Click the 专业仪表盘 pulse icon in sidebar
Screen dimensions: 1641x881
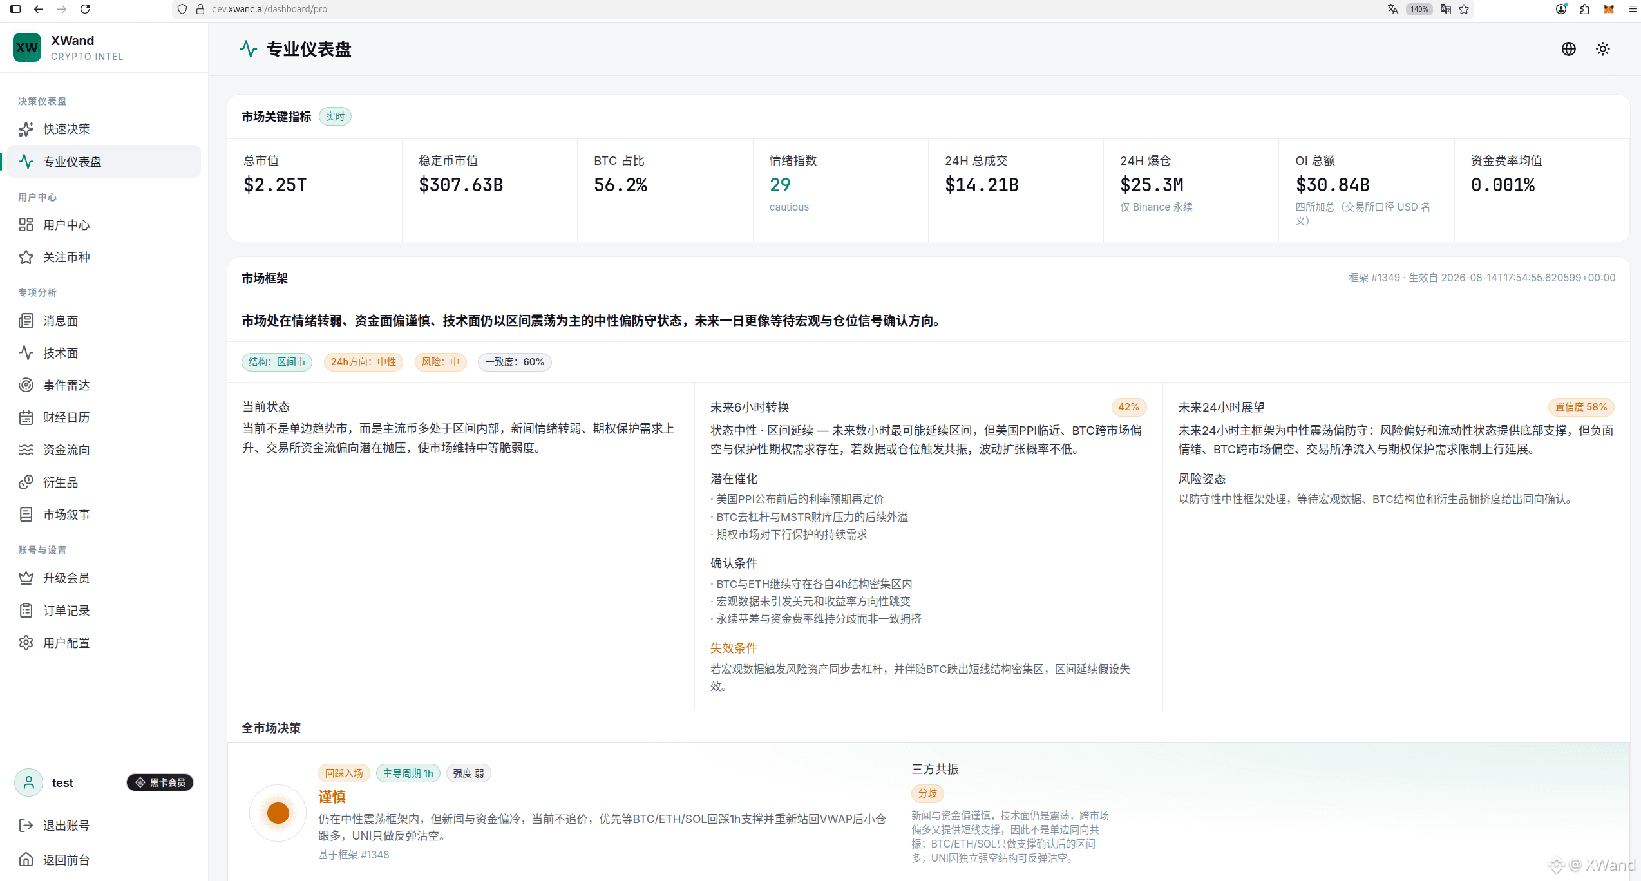(26, 161)
